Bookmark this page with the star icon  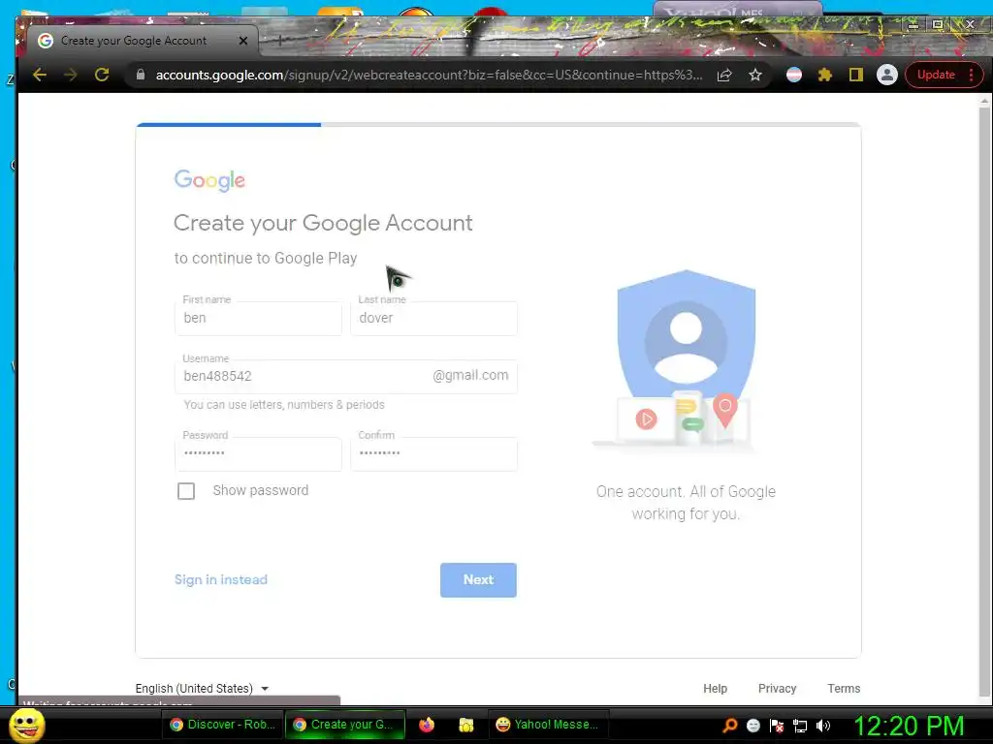[754, 76]
